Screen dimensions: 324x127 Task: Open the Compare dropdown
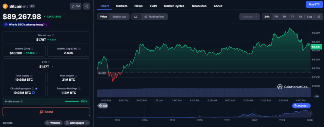click(x=249, y=17)
